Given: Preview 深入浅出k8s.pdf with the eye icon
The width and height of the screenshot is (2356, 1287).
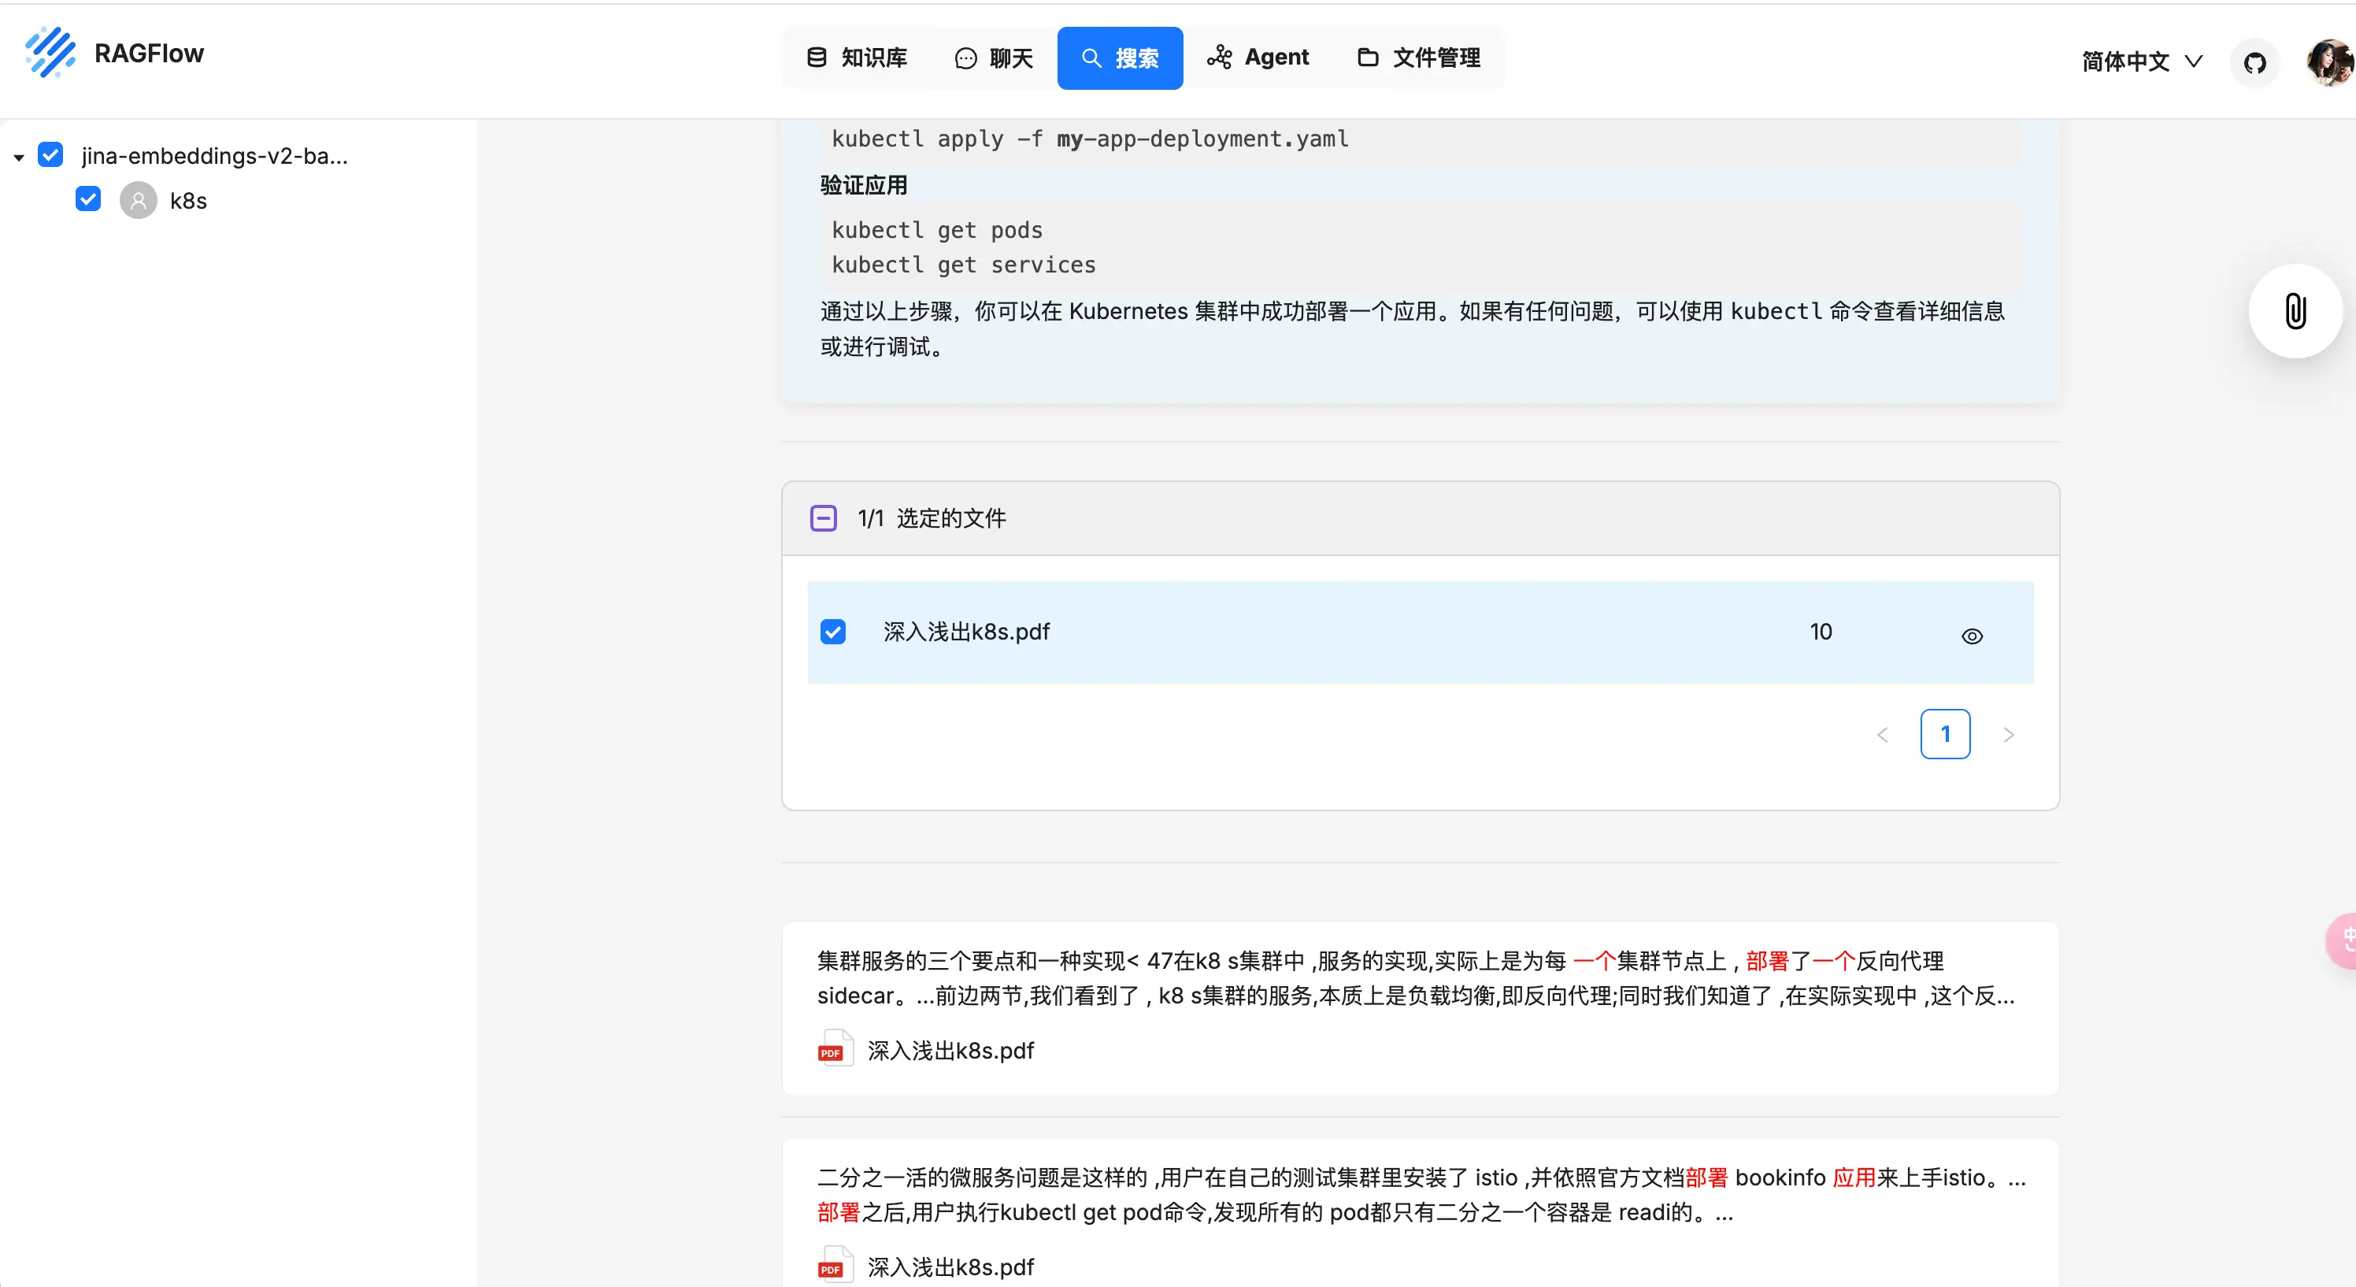Looking at the screenshot, I should pyautogui.click(x=1972, y=635).
